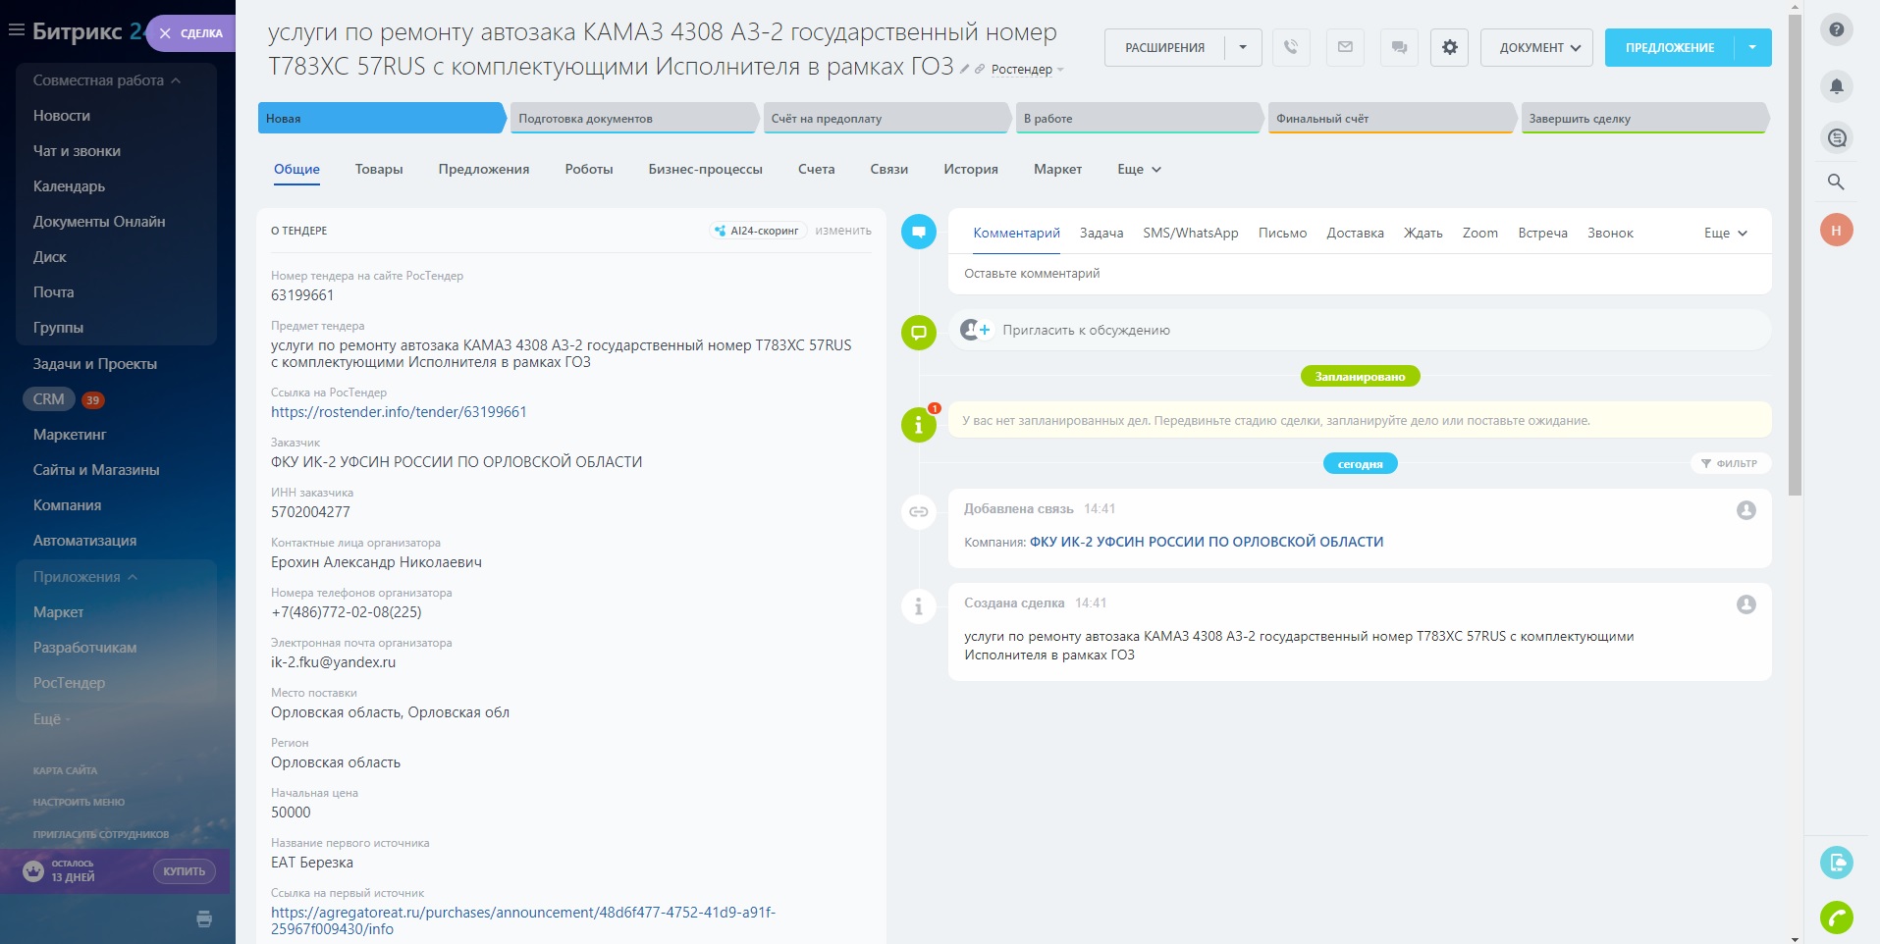Click изменить in О ТЕНДЕРЕ section
Screen dimensions: 1880x944
(843, 231)
